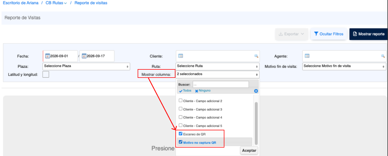Screen dimensions: 388x156
Task: Open the disabled Exportar dropdown
Action: pos(291,34)
